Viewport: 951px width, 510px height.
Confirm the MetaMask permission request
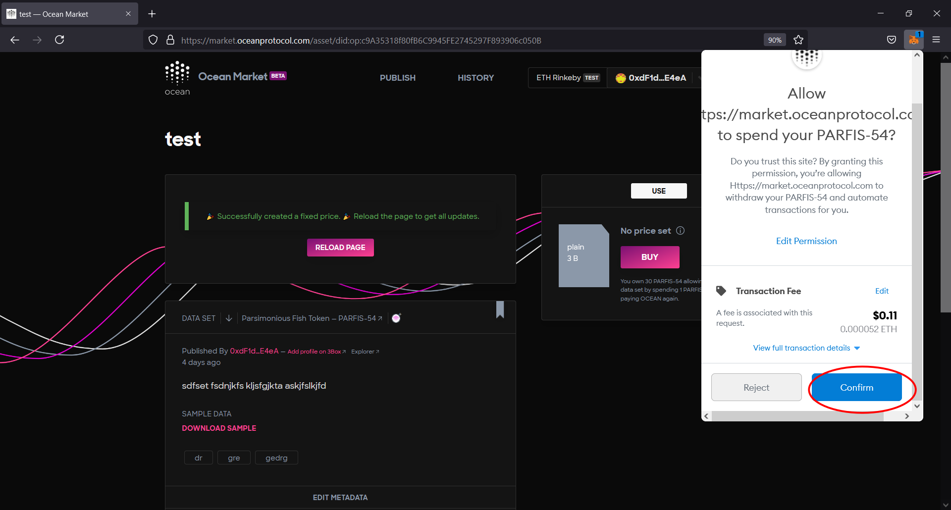tap(856, 387)
